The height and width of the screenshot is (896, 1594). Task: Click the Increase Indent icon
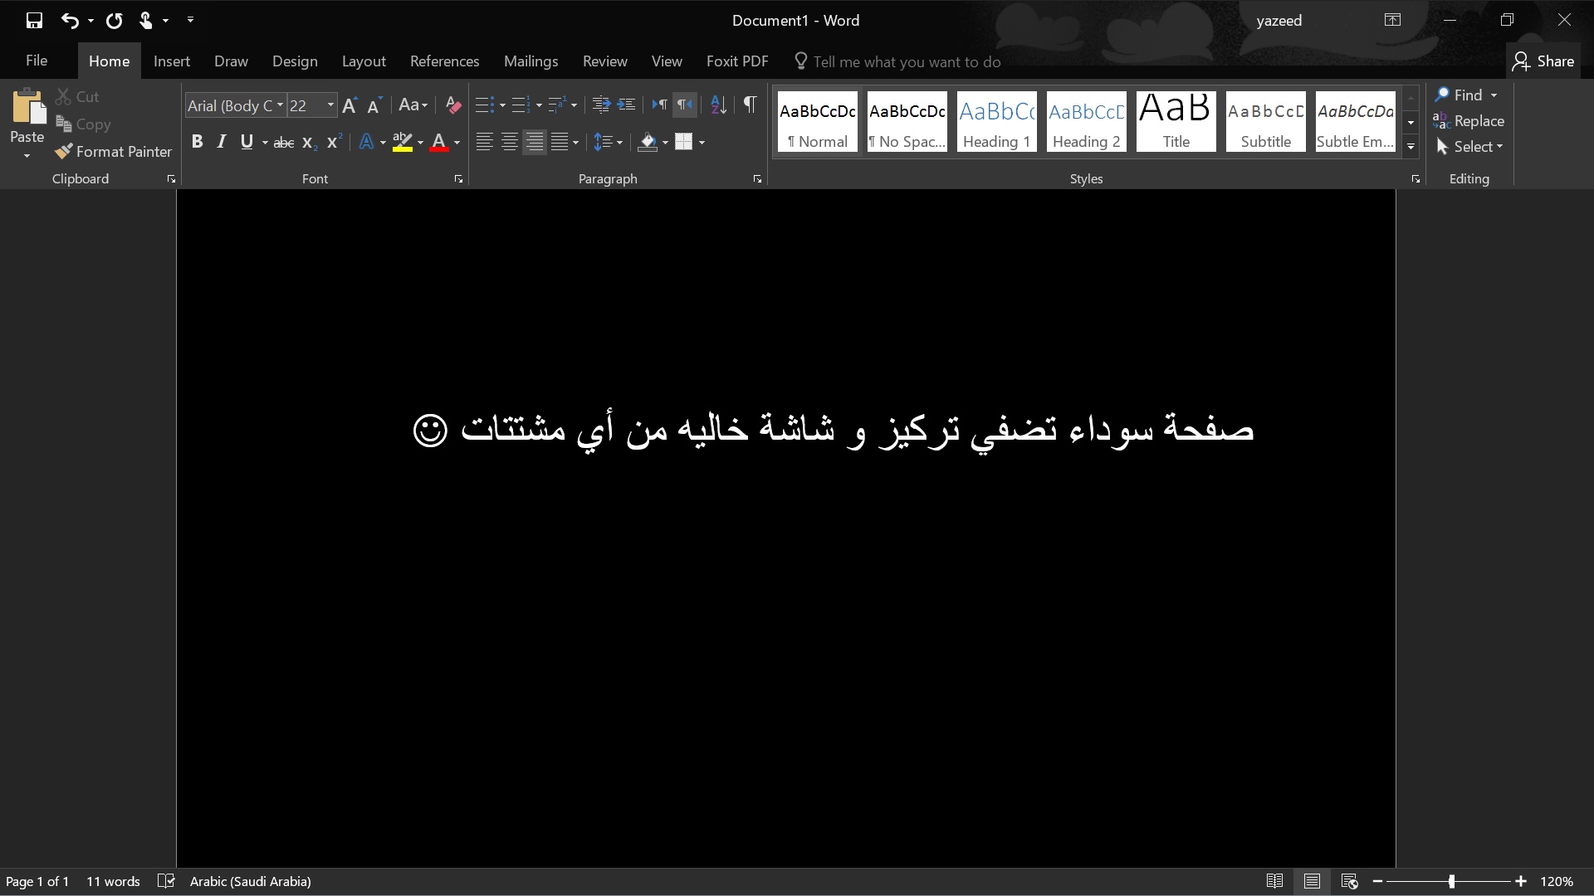click(x=626, y=105)
